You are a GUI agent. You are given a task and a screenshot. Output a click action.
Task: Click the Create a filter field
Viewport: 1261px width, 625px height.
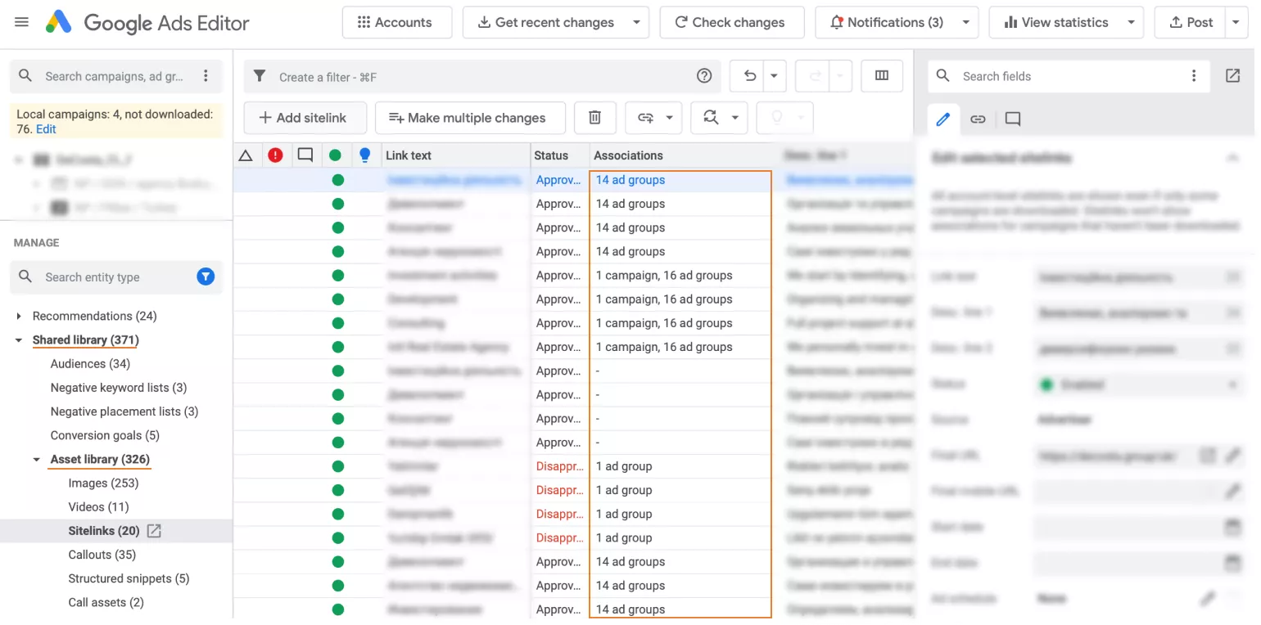pyautogui.click(x=483, y=77)
